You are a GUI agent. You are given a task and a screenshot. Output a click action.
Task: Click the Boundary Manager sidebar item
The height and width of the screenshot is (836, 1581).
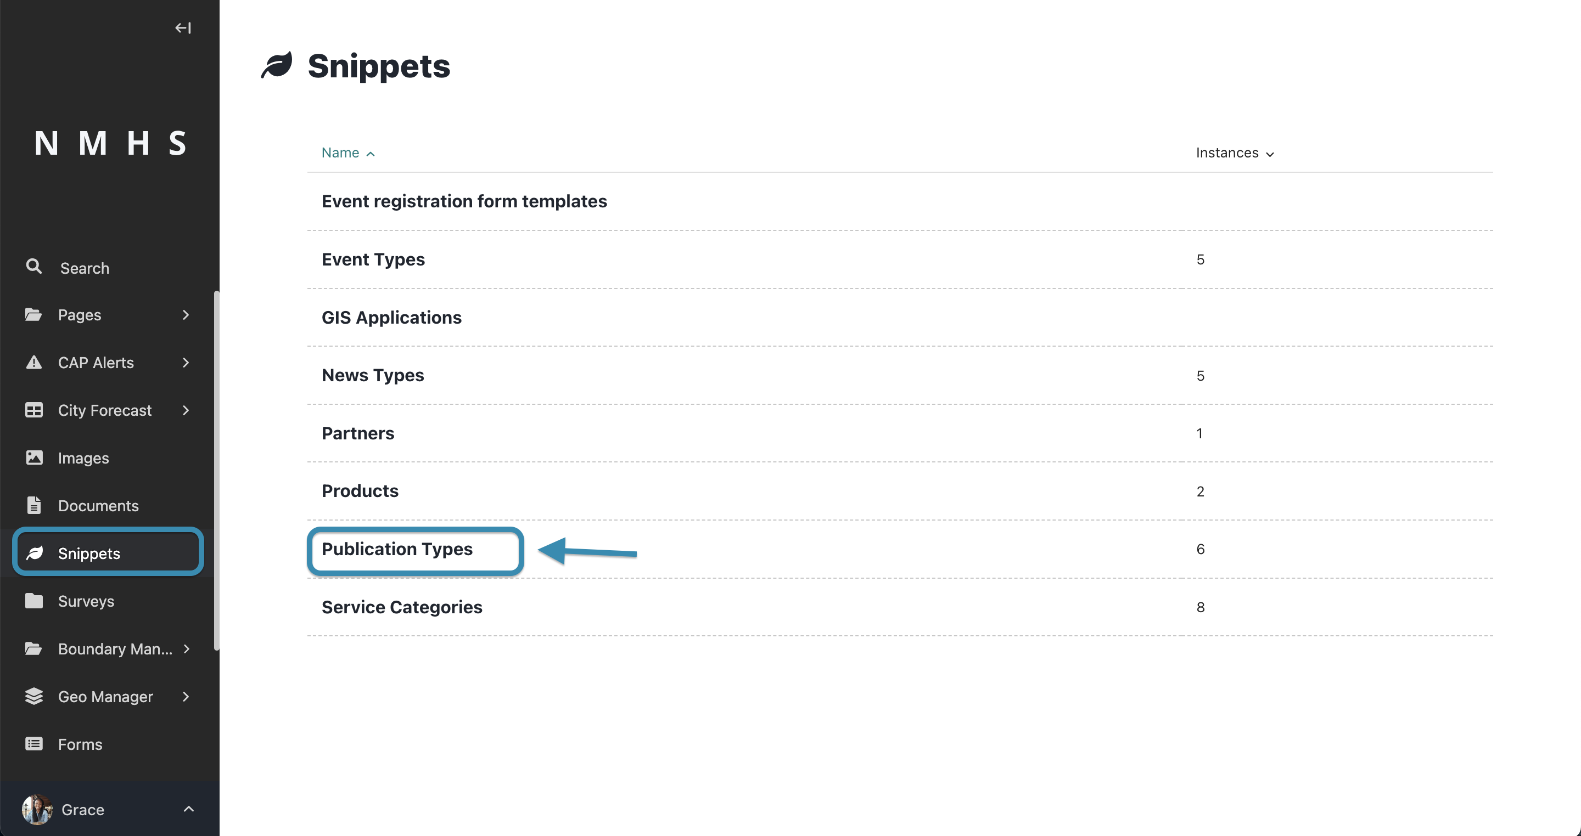(x=109, y=648)
